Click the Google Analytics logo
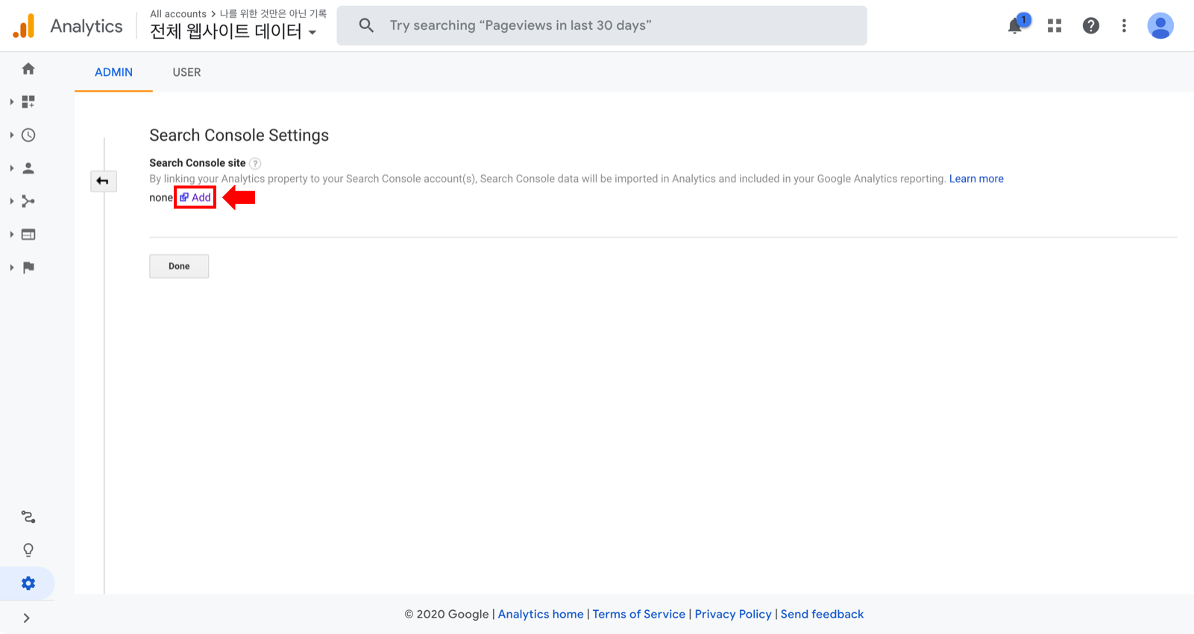This screenshot has width=1194, height=634. [24, 26]
